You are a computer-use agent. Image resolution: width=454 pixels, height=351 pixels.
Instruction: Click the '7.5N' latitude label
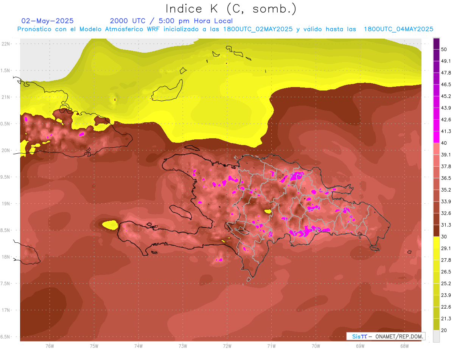(x=5, y=284)
